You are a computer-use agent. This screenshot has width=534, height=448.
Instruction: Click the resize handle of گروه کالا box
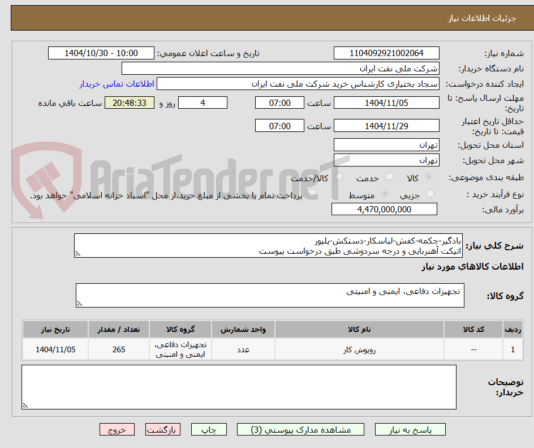coord(79,304)
